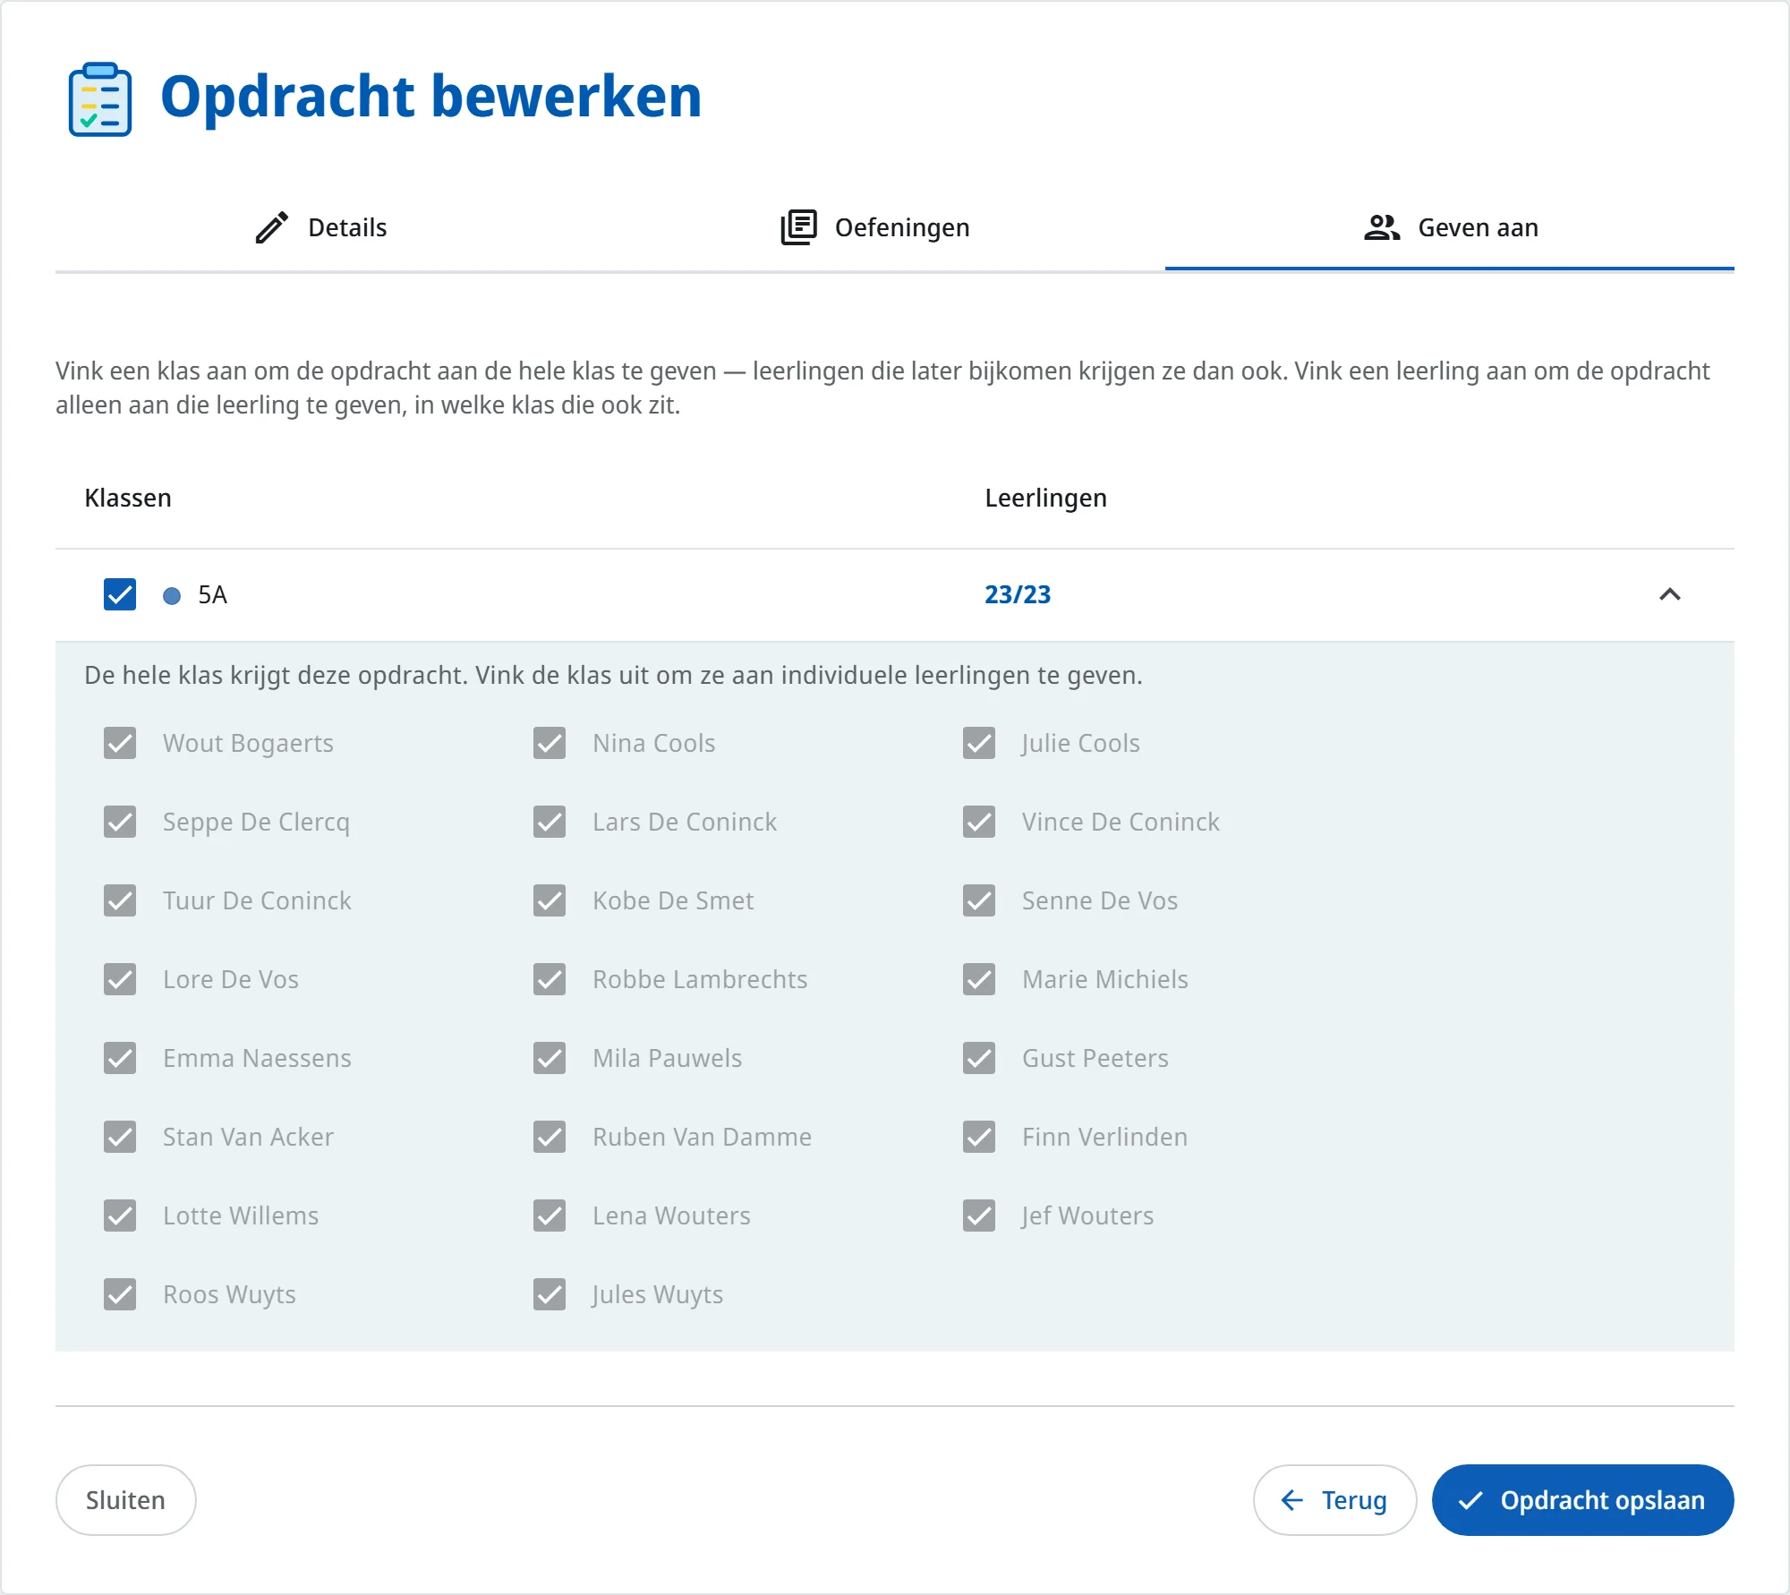Viewport: 1790px width, 1595px height.
Task: Click the name Finn Verlinden
Action: click(1104, 1137)
